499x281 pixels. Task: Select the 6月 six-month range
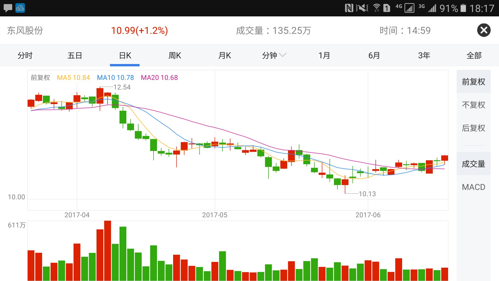coord(374,55)
